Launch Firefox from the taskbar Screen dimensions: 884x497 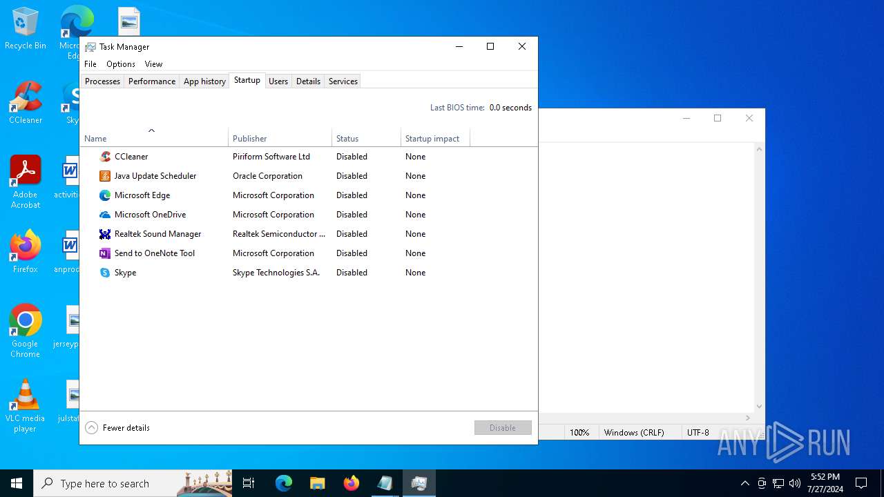(x=351, y=483)
